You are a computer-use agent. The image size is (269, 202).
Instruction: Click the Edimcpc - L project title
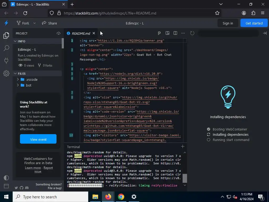pyautogui.click(x=135, y=23)
